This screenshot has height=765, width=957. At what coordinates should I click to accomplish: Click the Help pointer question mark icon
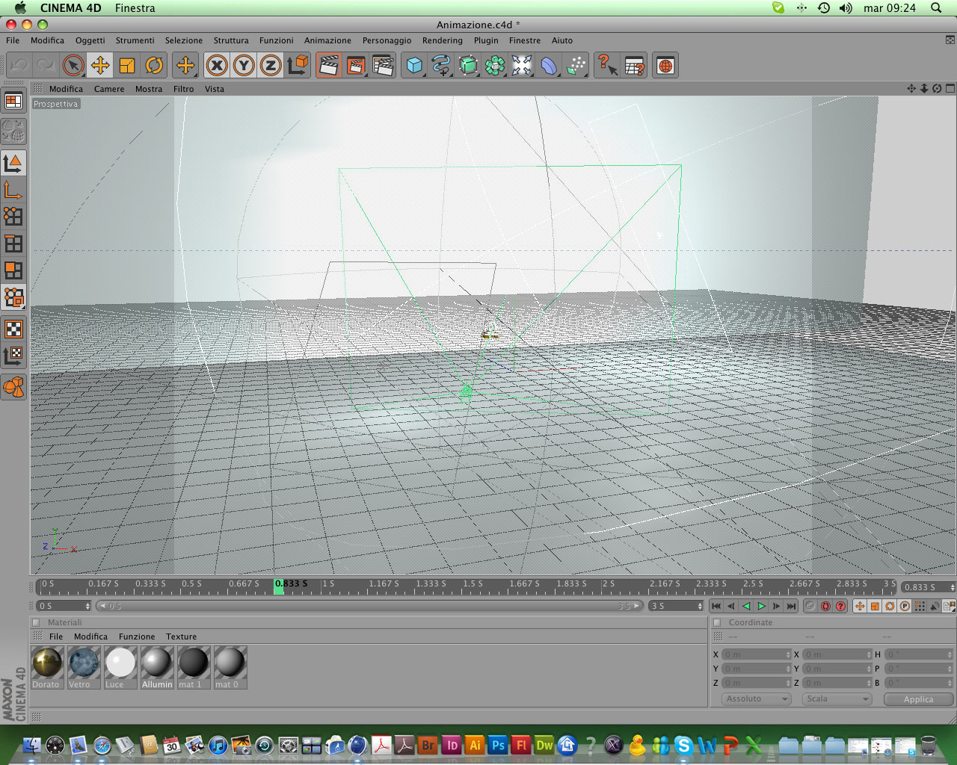coord(607,66)
